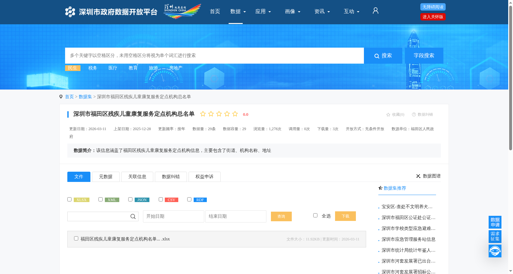513x274 pixels.
Task: Click magnifier icon in file search box
Action: [x=133, y=216]
